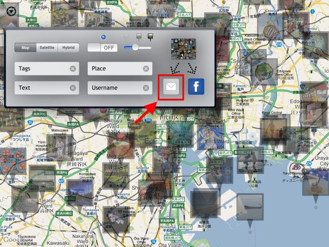Viewport: 329px width, 247px height.
Task: Click the route 15 shield near Ota Ward Office
Action: 154,241
